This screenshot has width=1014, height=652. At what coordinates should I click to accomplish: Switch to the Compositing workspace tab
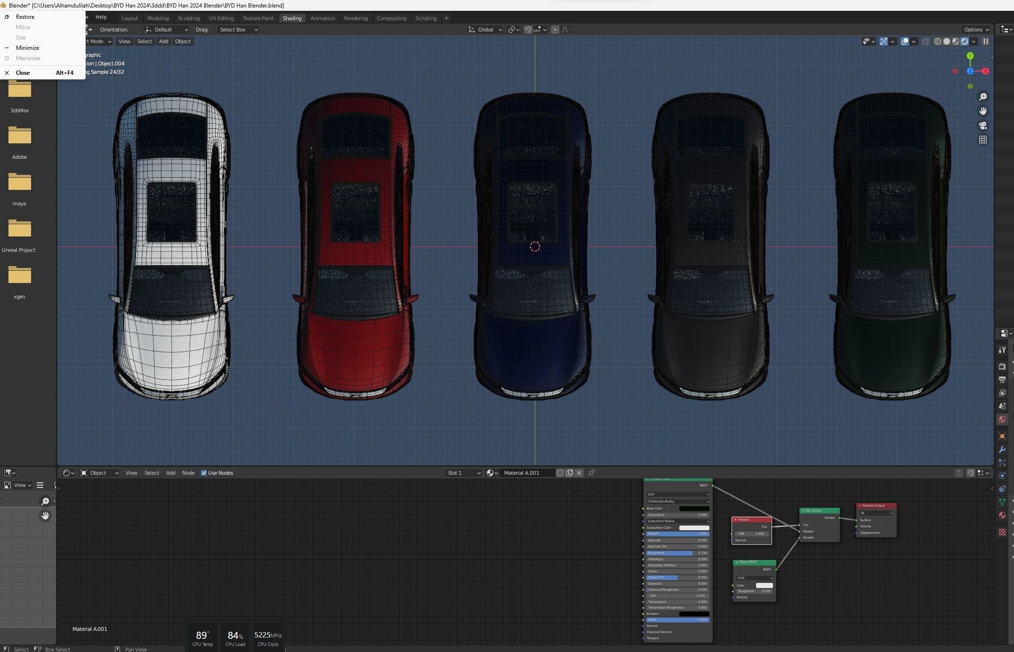[392, 18]
